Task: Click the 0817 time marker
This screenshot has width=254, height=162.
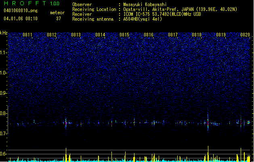Action: (173, 35)
